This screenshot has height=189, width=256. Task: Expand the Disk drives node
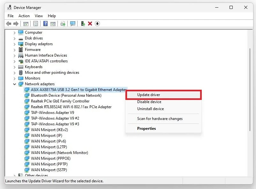point(15,38)
